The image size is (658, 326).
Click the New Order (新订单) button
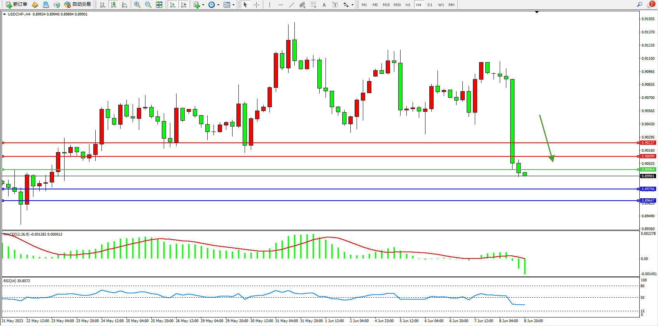[x=16, y=5]
